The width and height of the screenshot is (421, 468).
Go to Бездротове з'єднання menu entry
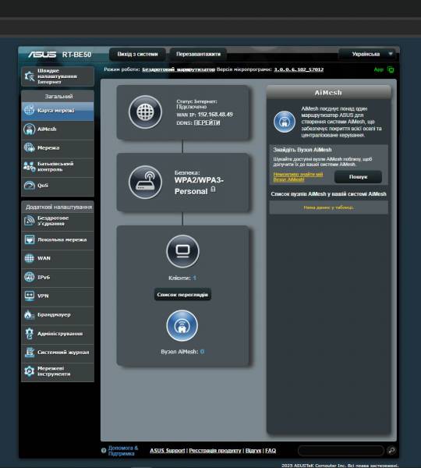point(58,221)
